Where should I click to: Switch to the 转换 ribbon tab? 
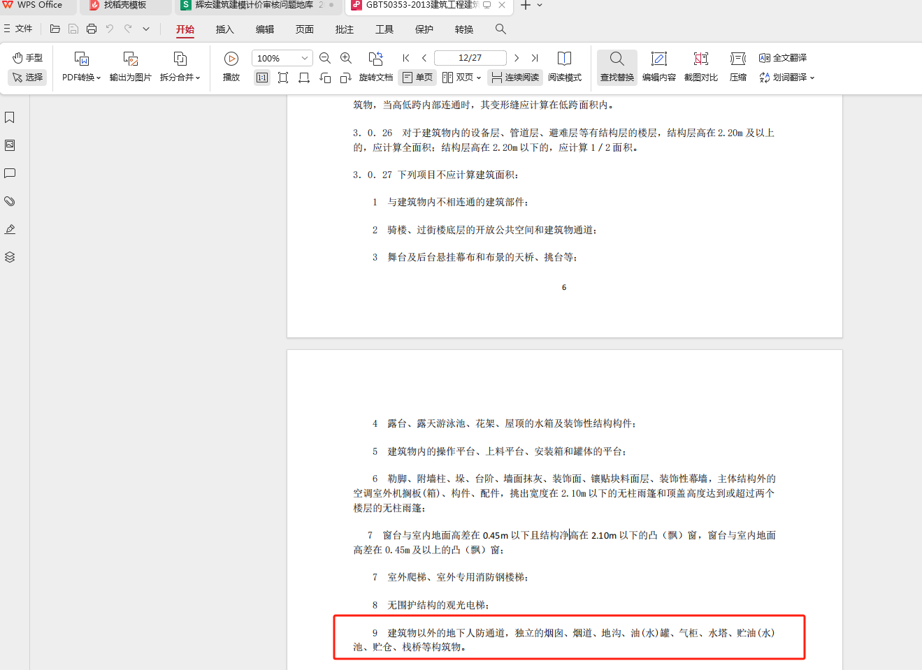[x=464, y=29]
